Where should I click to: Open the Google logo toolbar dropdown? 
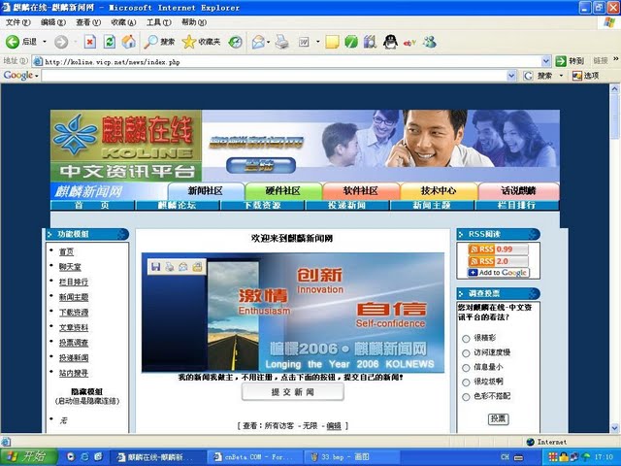37,76
